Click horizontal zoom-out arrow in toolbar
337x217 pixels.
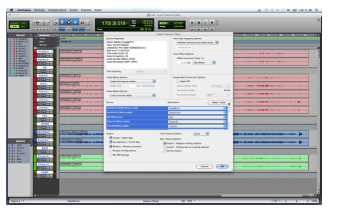coord(34,23)
